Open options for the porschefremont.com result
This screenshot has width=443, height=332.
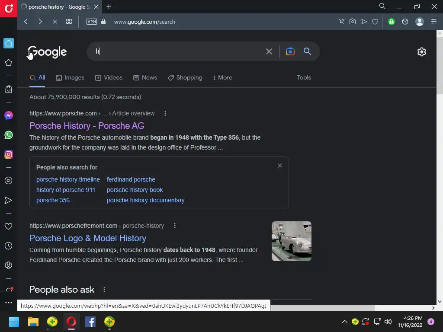click(x=175, y=226)
